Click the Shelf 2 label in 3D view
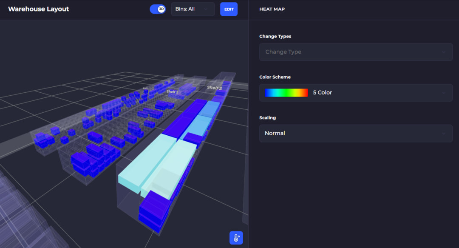Image resolution: width=459 pixels, height=248 pixels. [173, 92]
